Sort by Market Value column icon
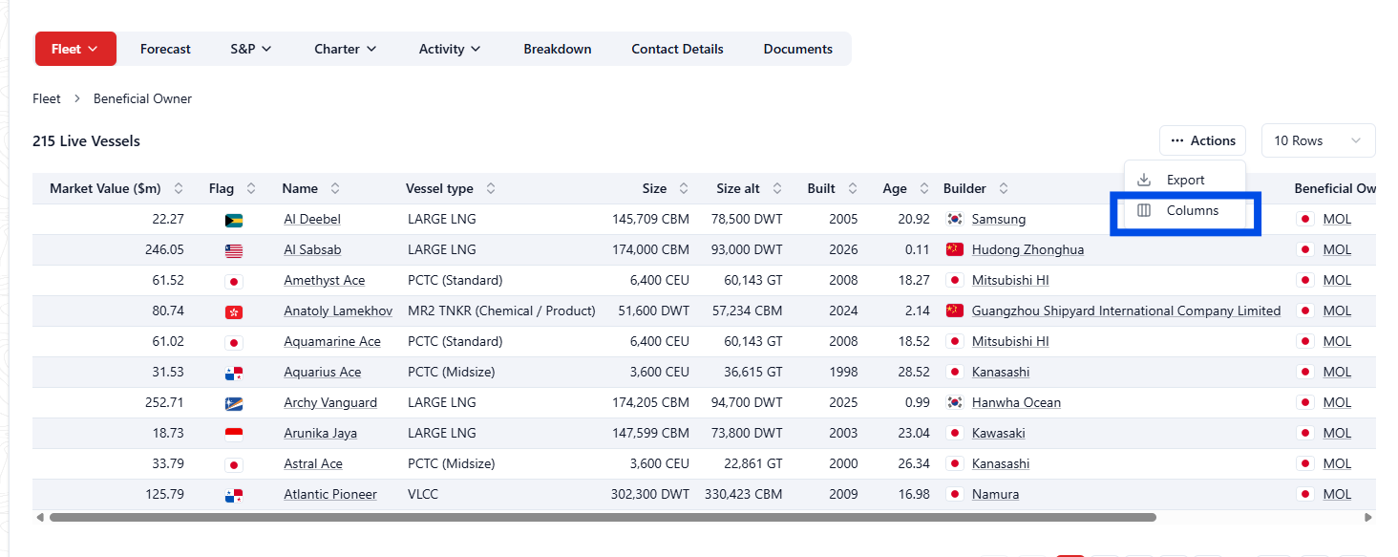Viewport: 1398px width, 557px height. pos(178,188)
